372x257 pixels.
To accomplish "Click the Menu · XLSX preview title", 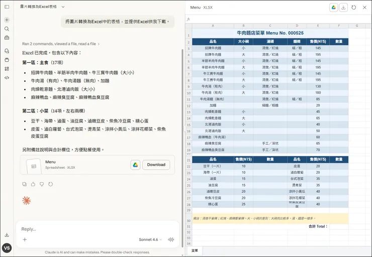I will [x=201, y=8].
